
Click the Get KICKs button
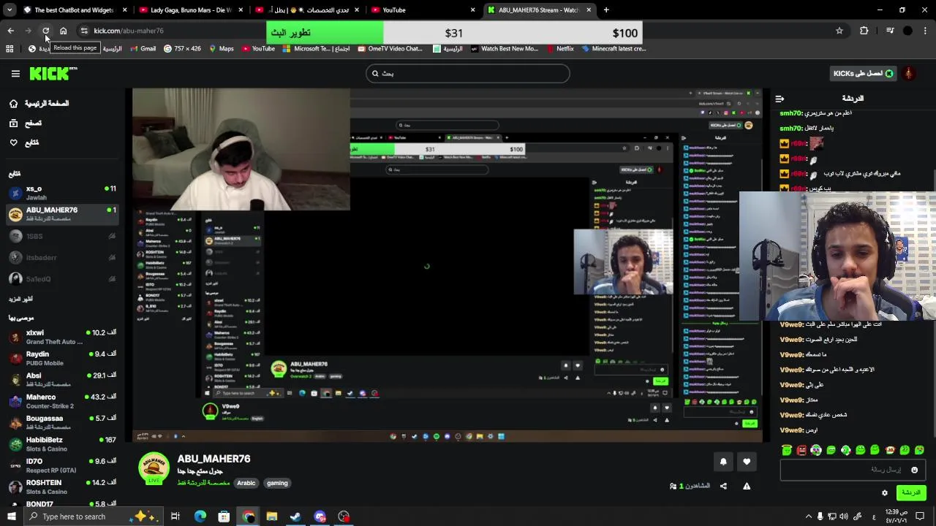[x=864, y=73]
